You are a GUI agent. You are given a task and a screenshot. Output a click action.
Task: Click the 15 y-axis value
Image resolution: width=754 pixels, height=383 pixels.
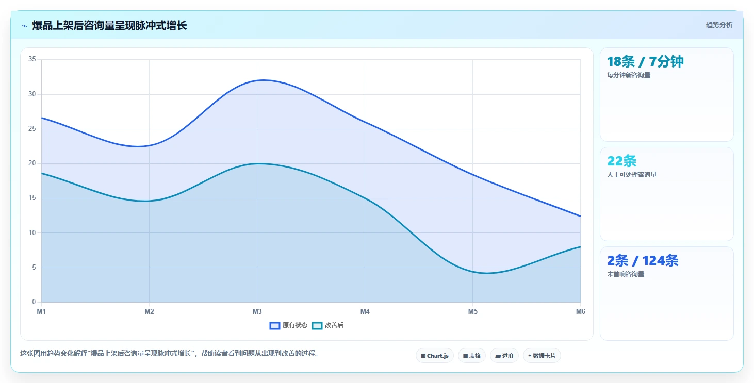tap(32, 198)
